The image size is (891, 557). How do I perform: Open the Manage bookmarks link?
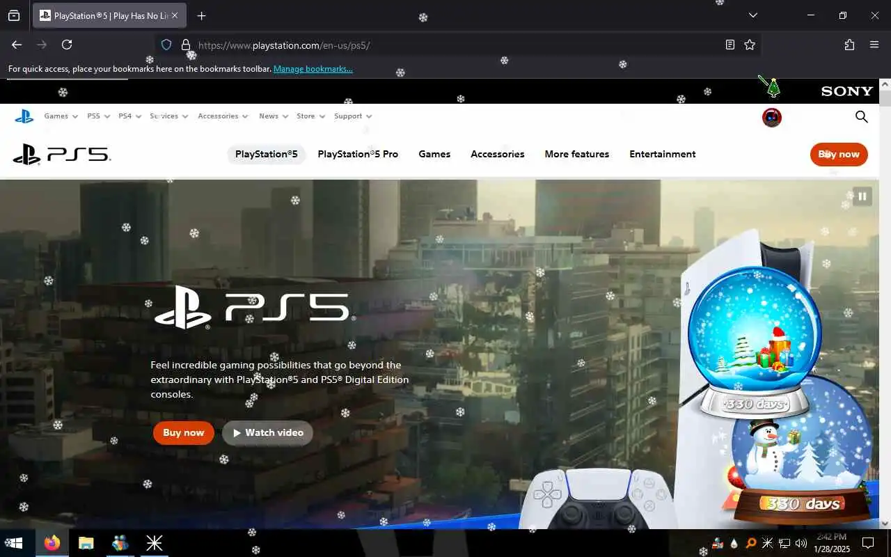tap(313, 69)
